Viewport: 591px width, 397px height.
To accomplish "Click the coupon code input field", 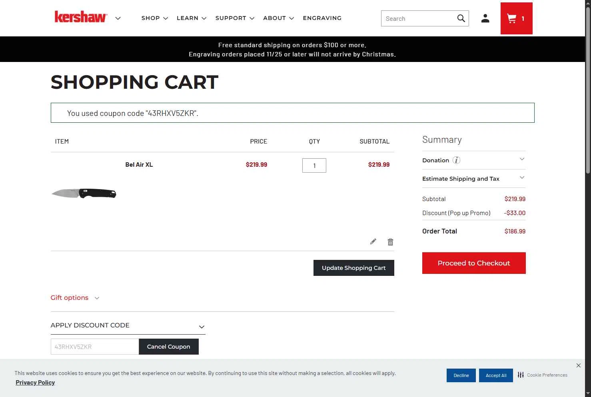I will point(95,347).
